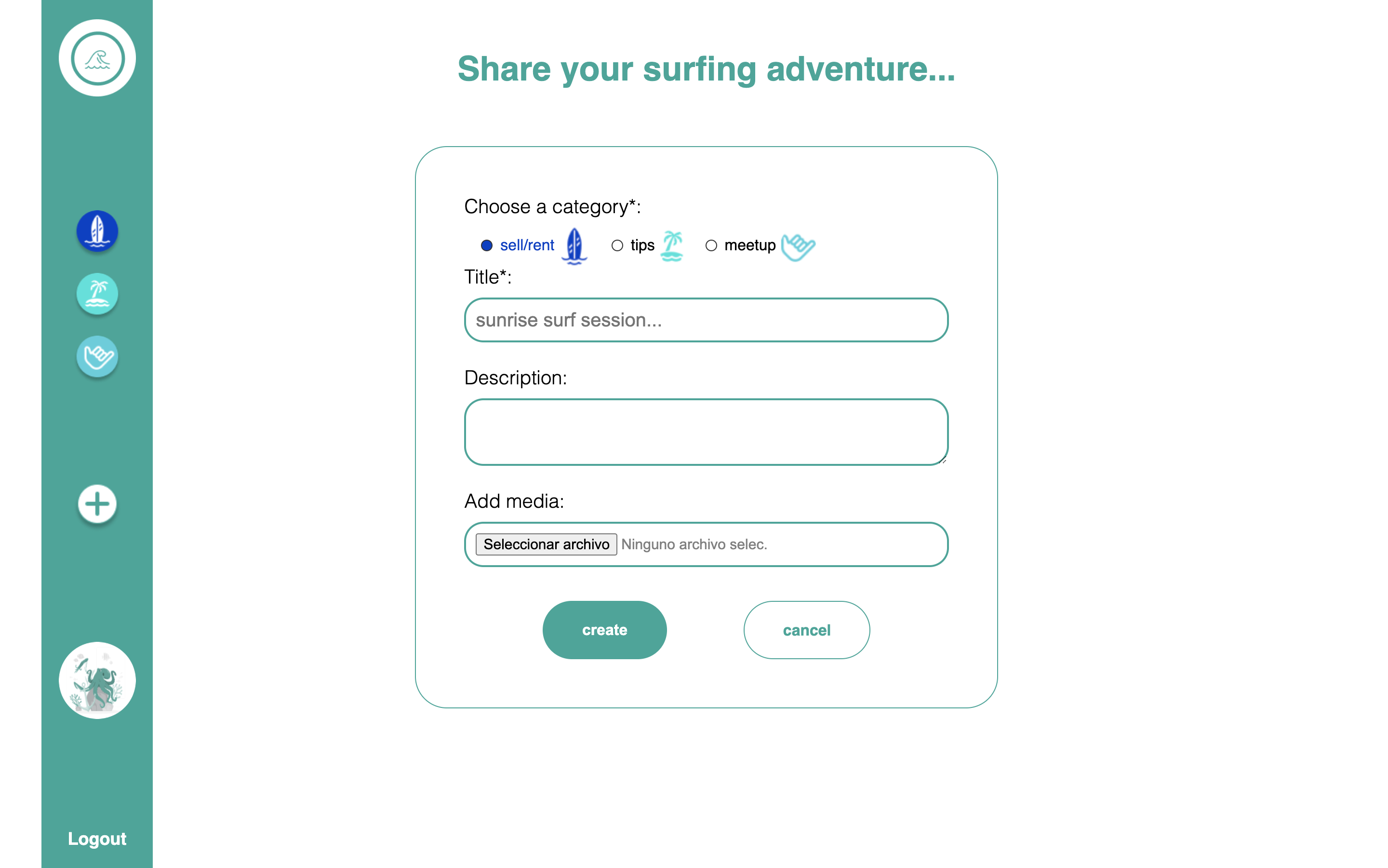This screenshot has height=868, width=1388.
Task: Select the sell/rent radio button
Action: (486, 246)
